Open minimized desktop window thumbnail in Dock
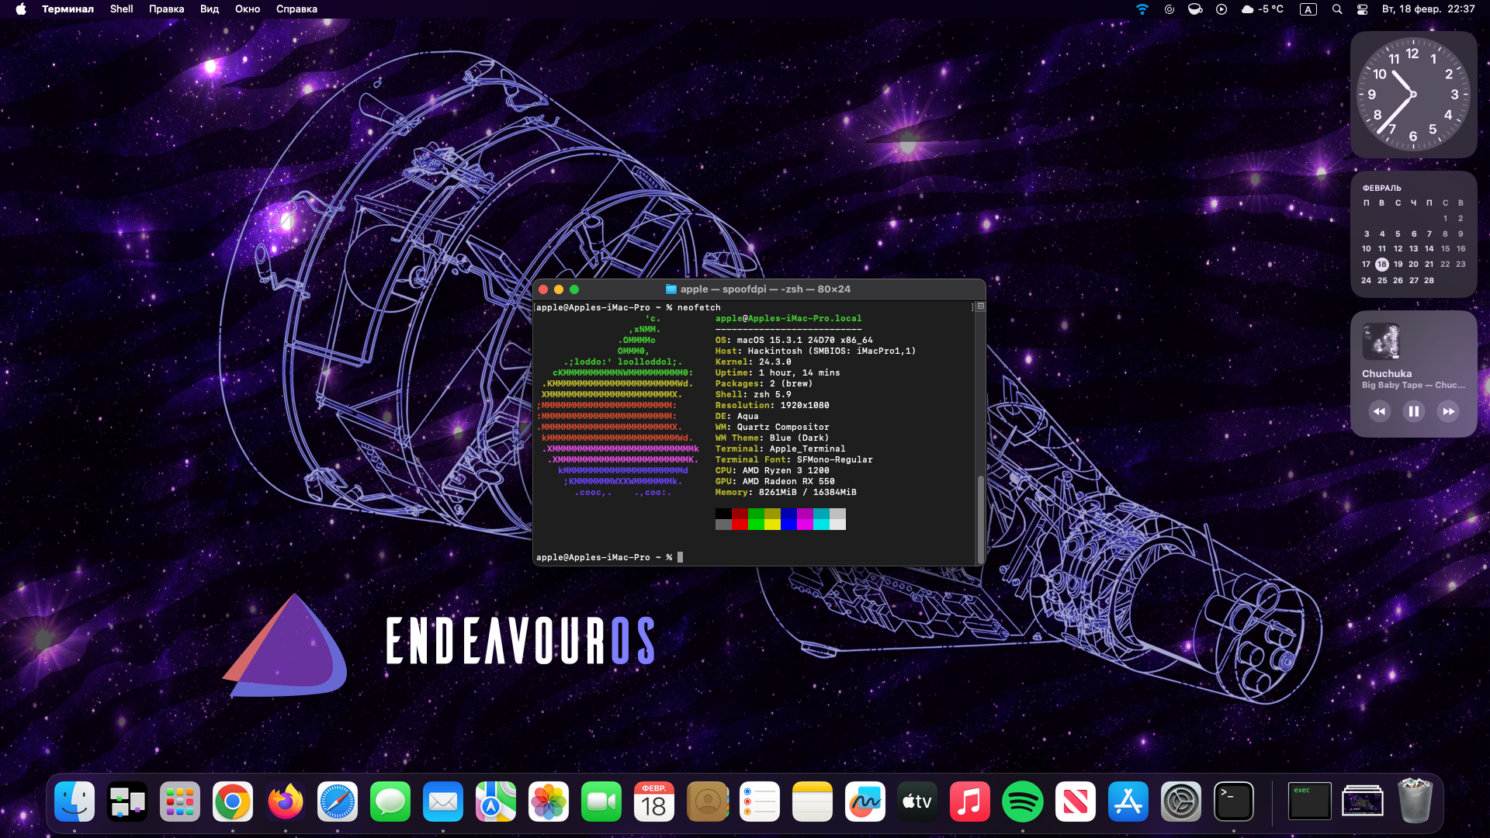Screen dimensions: 1490x838 (x=1363, y=802)
